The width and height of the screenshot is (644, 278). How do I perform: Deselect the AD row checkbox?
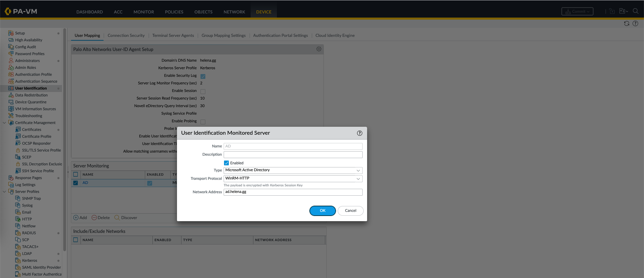[76, 183]
